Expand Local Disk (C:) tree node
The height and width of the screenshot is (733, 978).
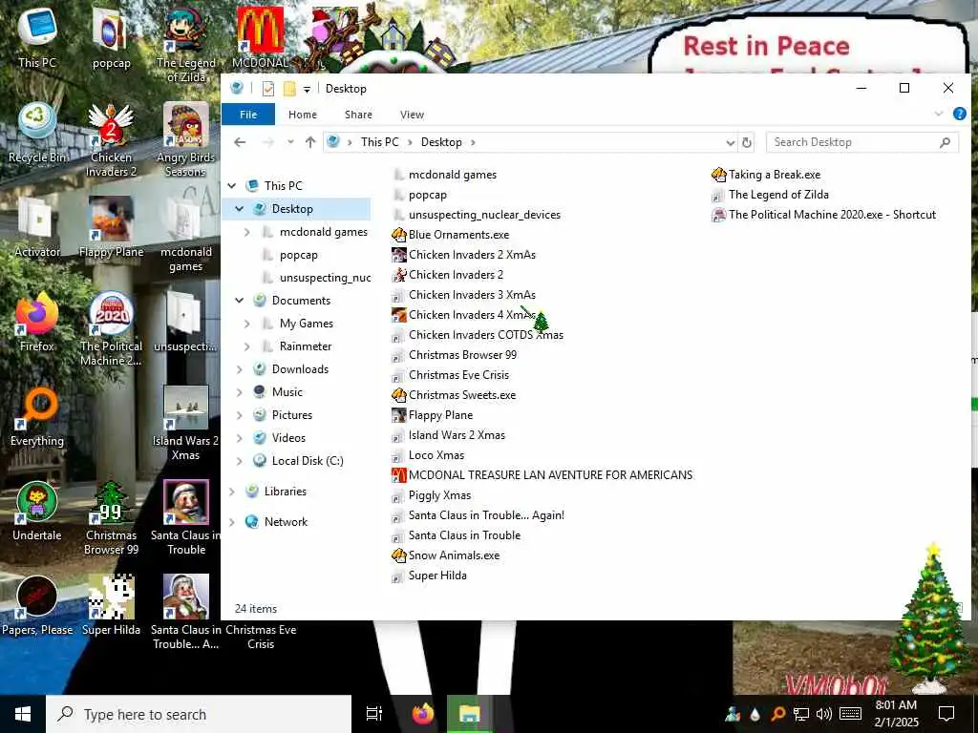point(240,461)
